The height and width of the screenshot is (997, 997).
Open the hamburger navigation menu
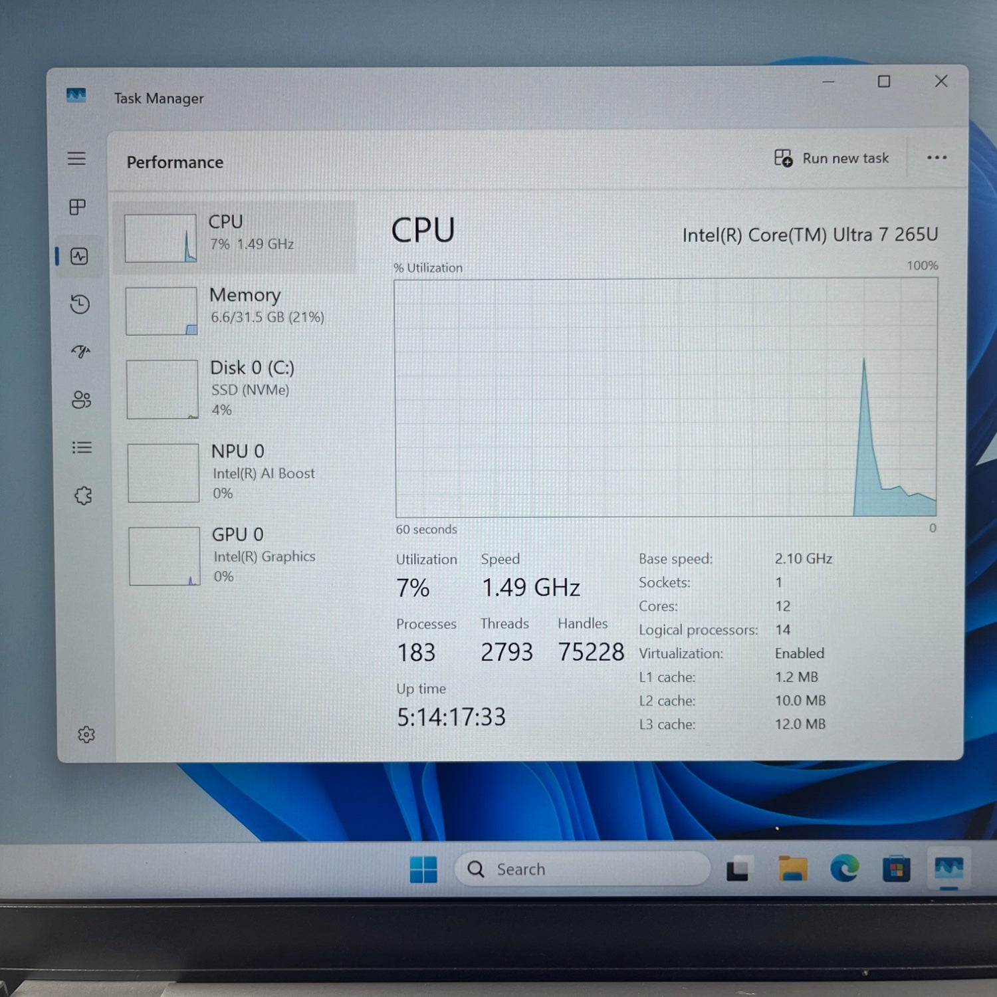point(76,158)
